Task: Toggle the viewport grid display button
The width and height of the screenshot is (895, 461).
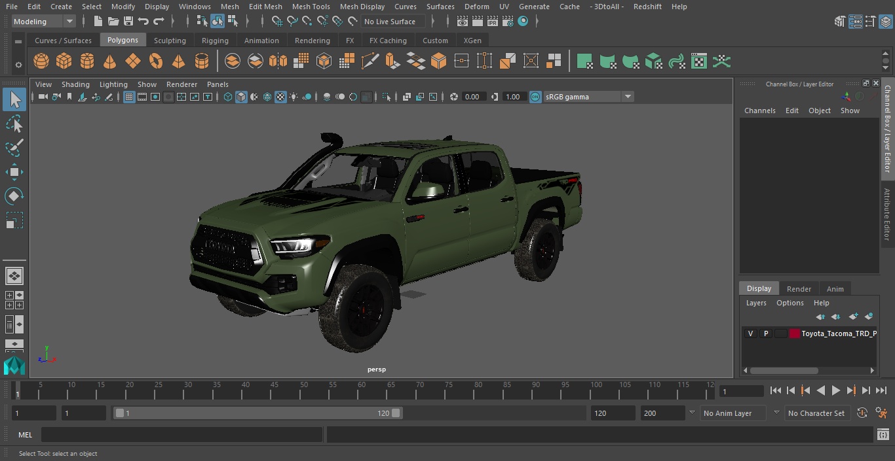Action: 129,97
